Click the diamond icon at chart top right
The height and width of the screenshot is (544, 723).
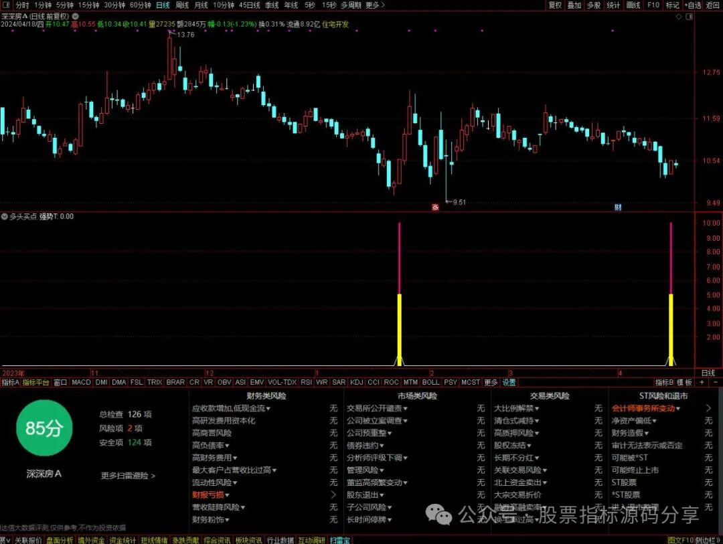pyautogui.click(x=679, y=17)
